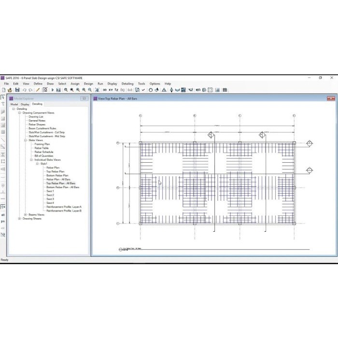This screenshot has height=338, width=338.
Task: Click the circle show undeformed shape icon
Action: (x=151, y=90)
